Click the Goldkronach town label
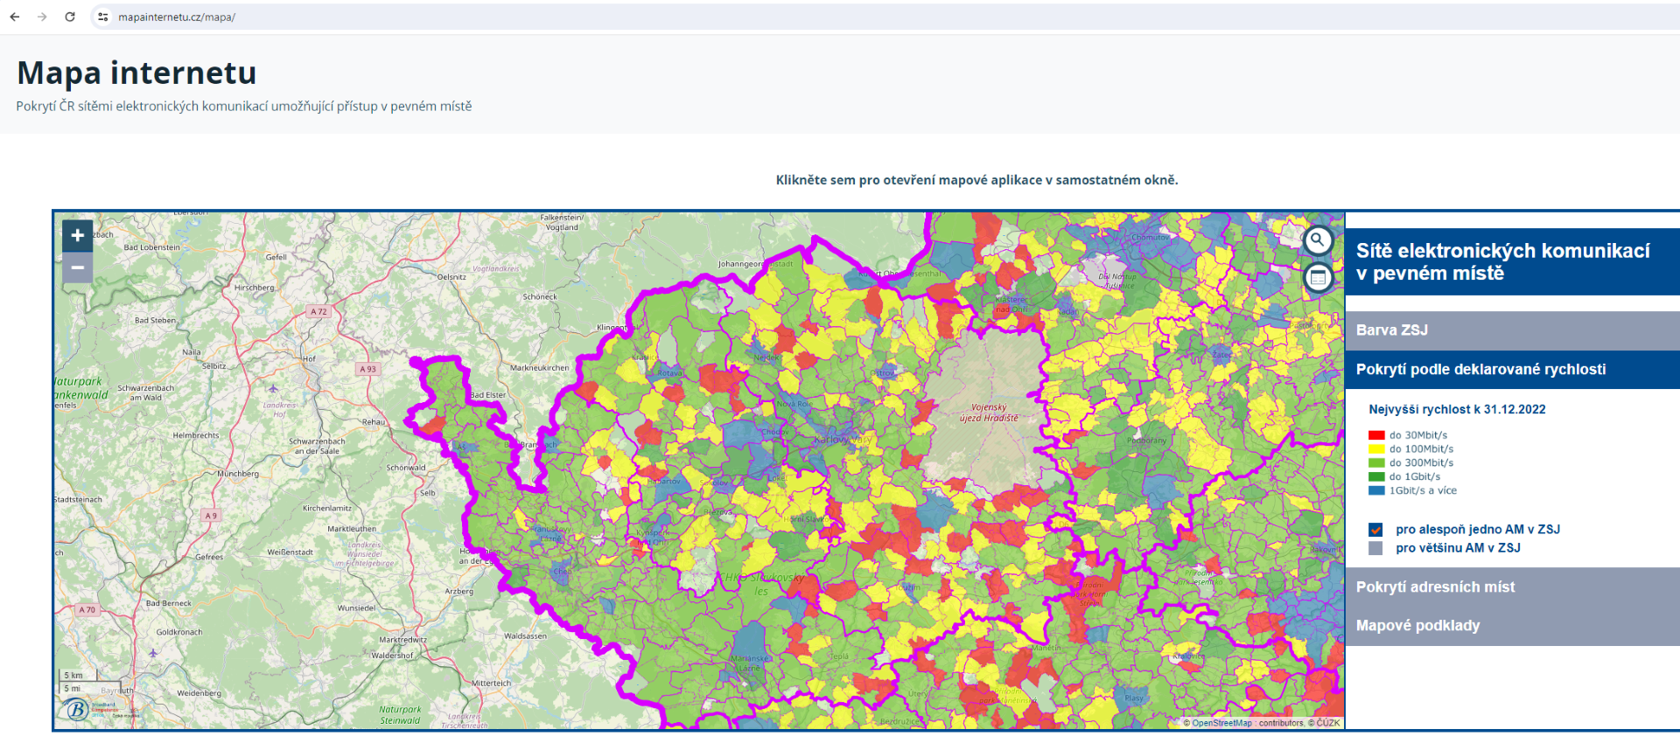Viewport: 1680px width, 743px height. point(179,632)
